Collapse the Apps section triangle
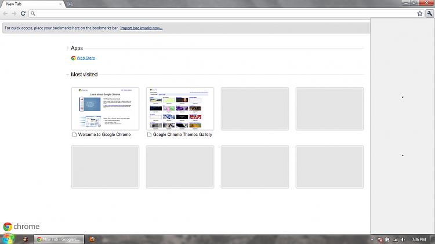Image resolution: width=435 pixels, height=244 pixels. click(x=68, y=48)
